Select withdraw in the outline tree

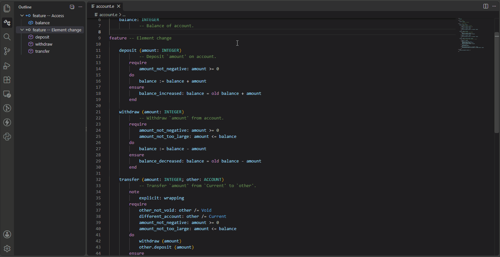(44, 44)
